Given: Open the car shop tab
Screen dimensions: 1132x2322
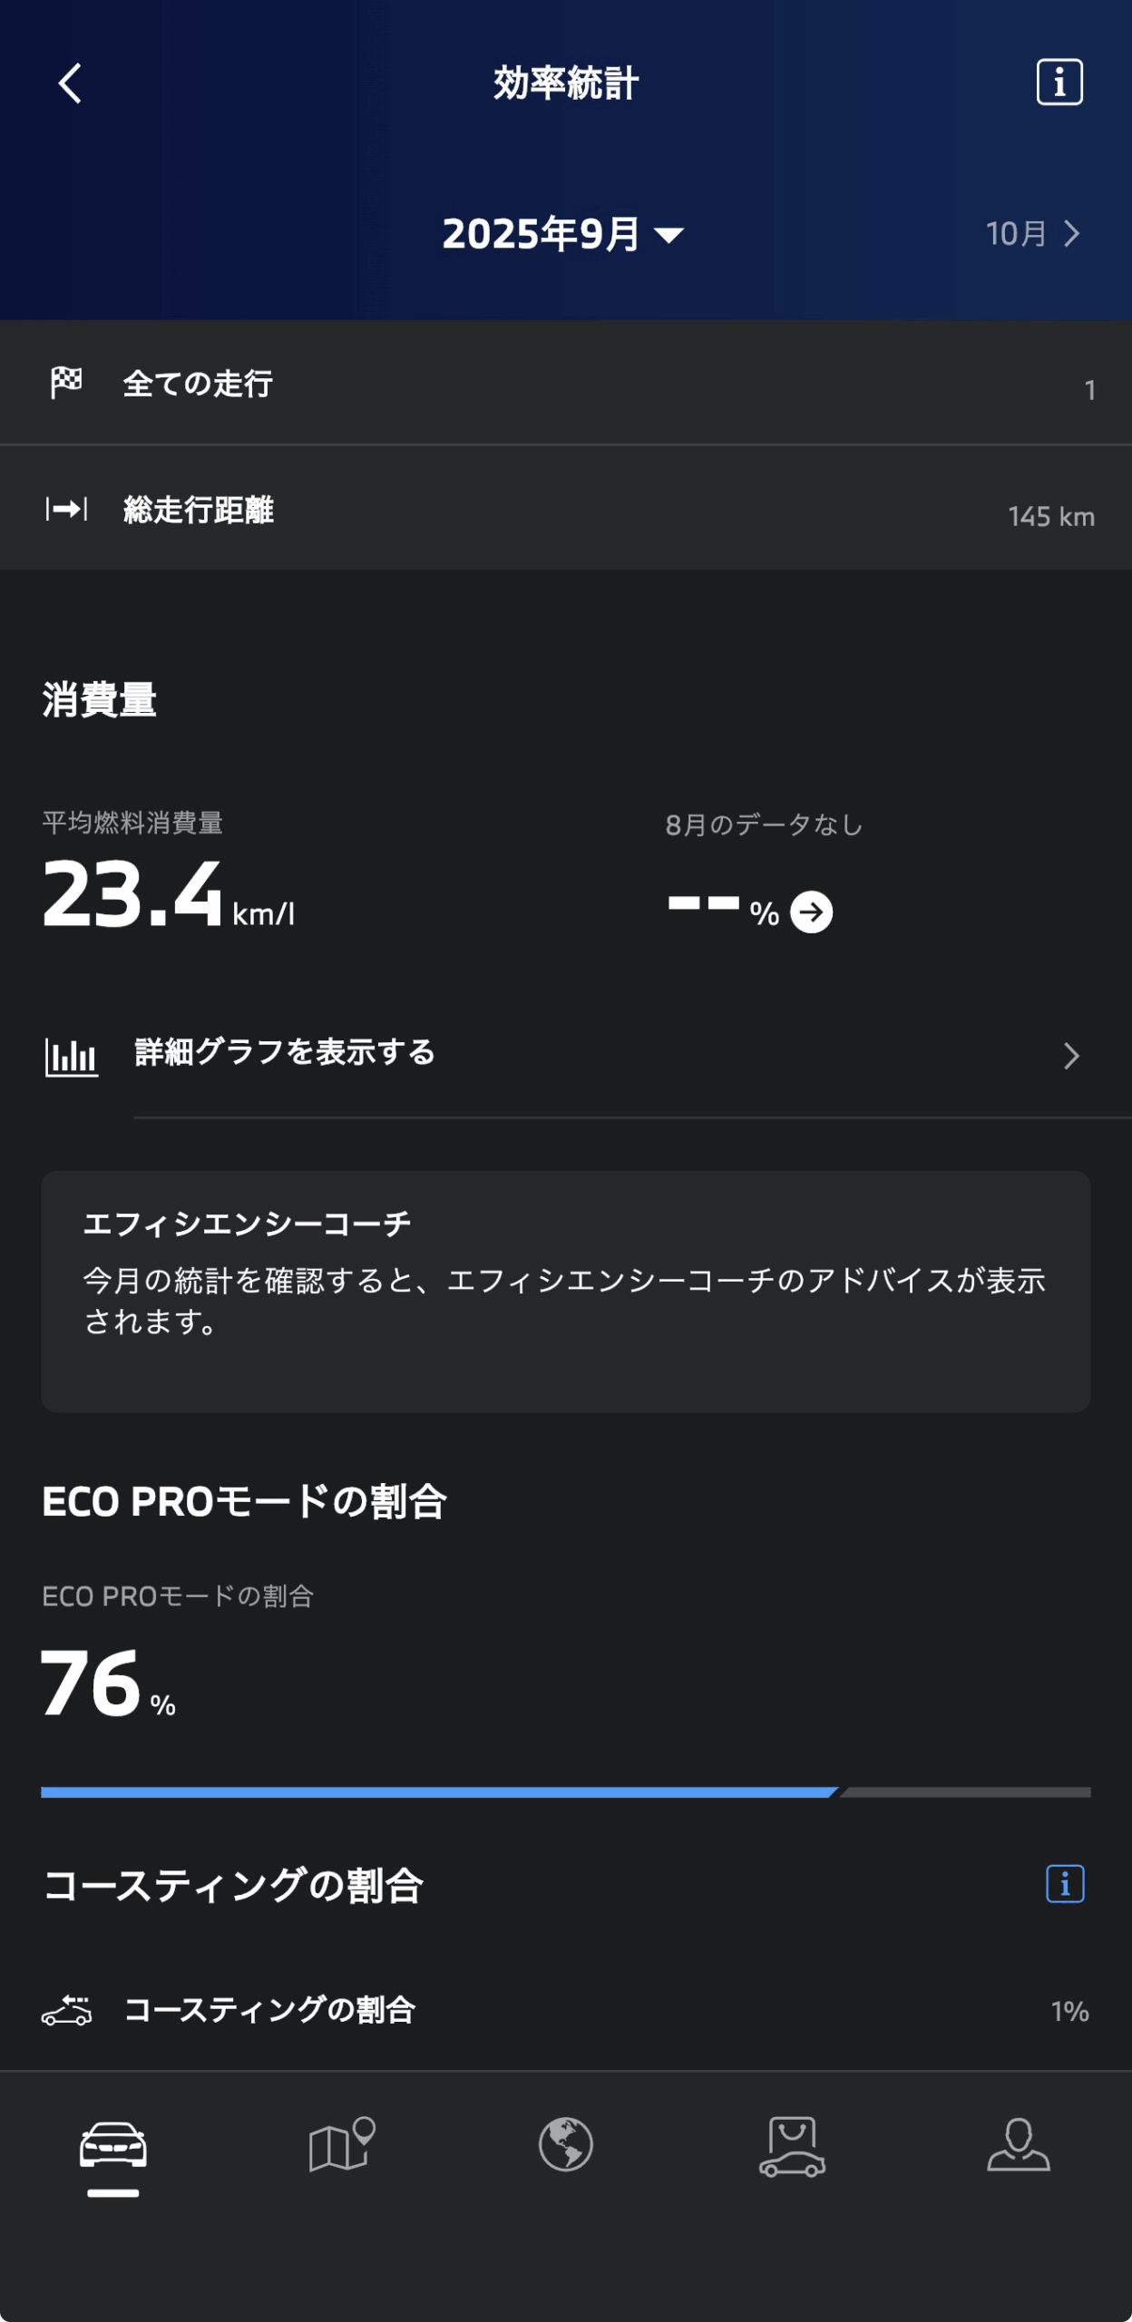Looking at the screenshot, I should pos(792,2146).
